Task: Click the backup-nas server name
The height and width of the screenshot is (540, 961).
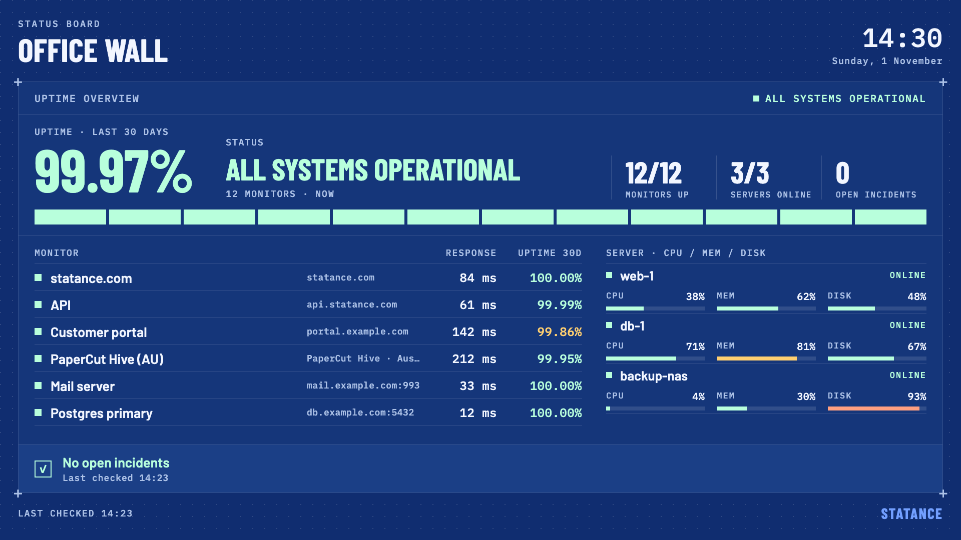Action: click(654, 376)
